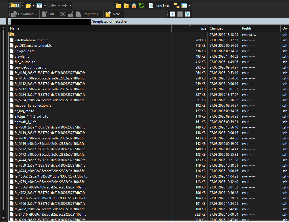The height and width of the screenshot is (222, 289).
Task: Click the file icon of linkgroups.fc
Action: (12, 51)
